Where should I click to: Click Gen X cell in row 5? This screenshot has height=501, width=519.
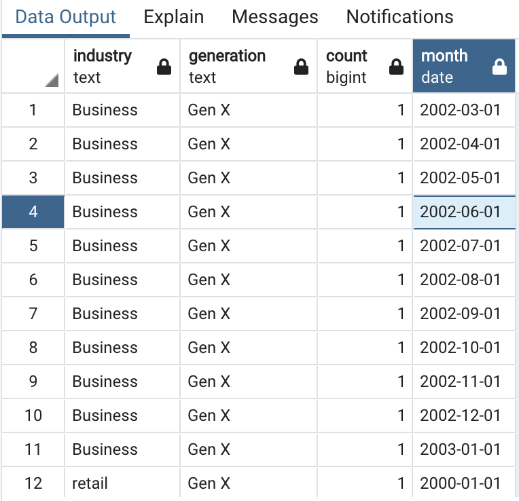coord(249,246)
